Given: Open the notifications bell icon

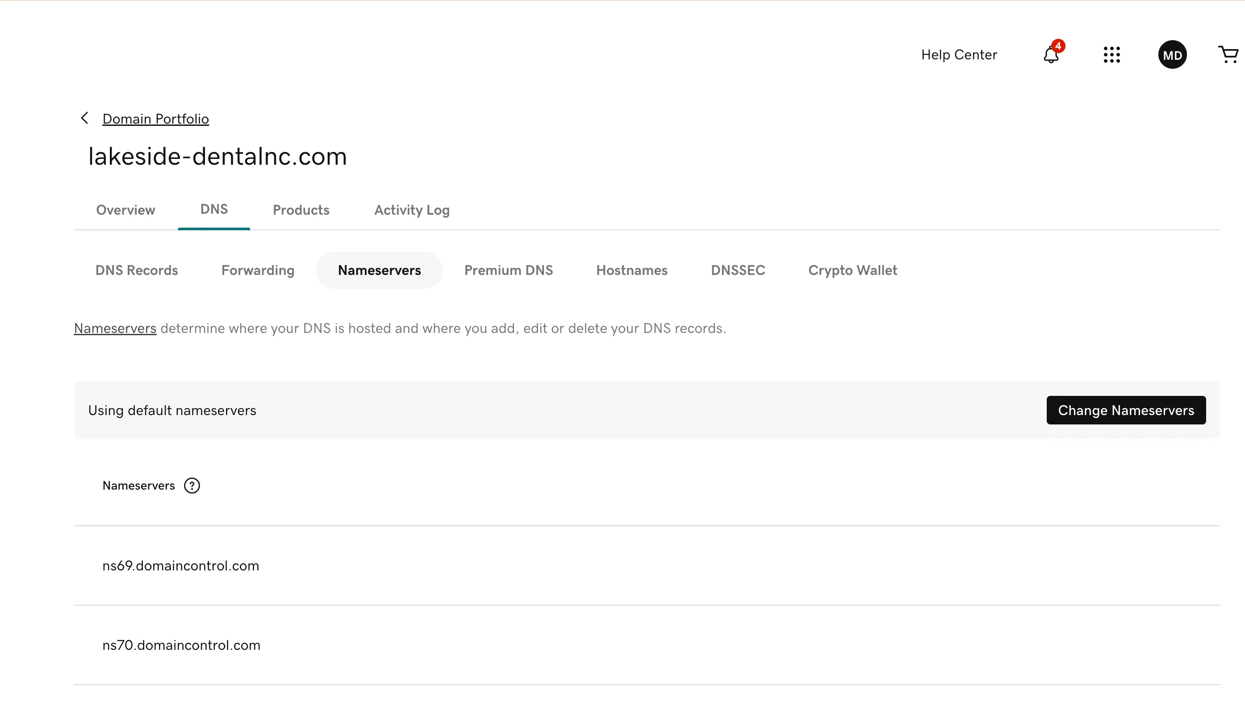Looking at the screenshot, I should tap(1050, 55).
